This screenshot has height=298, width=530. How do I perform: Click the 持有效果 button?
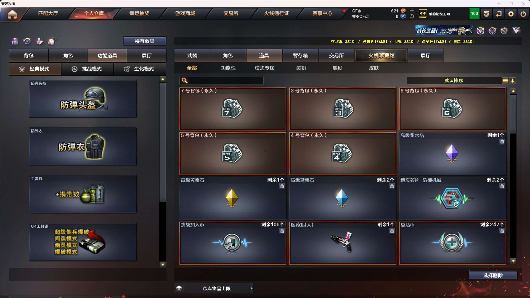[145, 41]
